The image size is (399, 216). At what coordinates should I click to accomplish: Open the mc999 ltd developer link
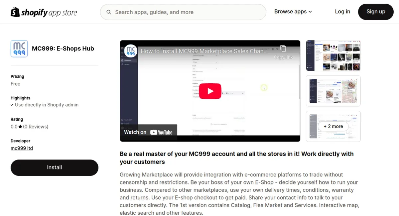[22, 148]
